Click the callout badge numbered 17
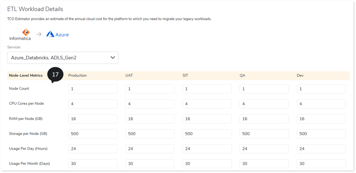 pyautogui.click(x=55, y=75)
